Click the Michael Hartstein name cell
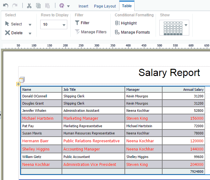The height and width of the screenshot is (180, 210). (x=38, y=118)
